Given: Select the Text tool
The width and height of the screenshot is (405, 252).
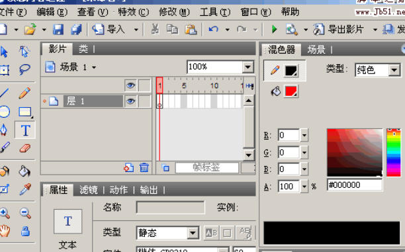Looking at the screenshot, I should (x=25, y=130).
